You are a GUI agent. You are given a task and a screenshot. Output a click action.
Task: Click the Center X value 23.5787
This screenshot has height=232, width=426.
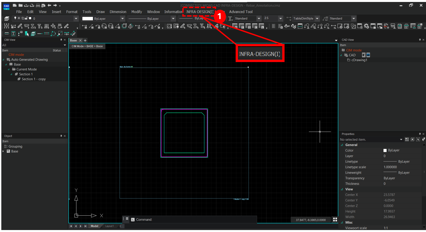pos(389,195)
